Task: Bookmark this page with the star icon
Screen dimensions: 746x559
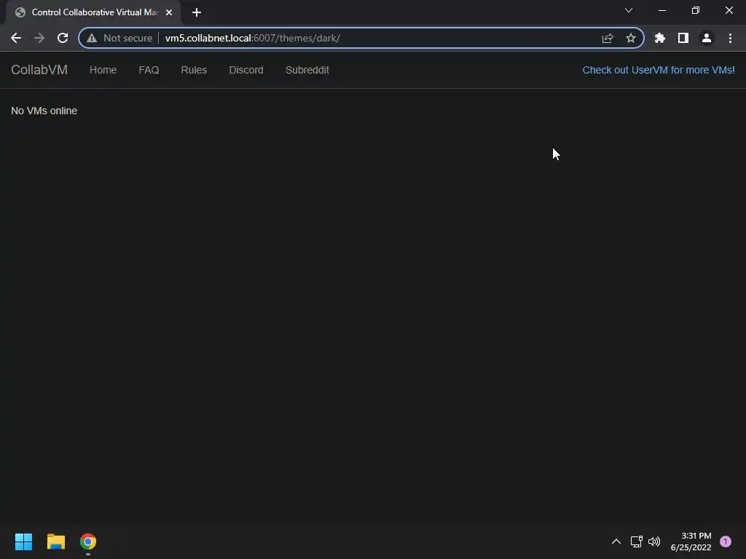Action: (630, 38)
